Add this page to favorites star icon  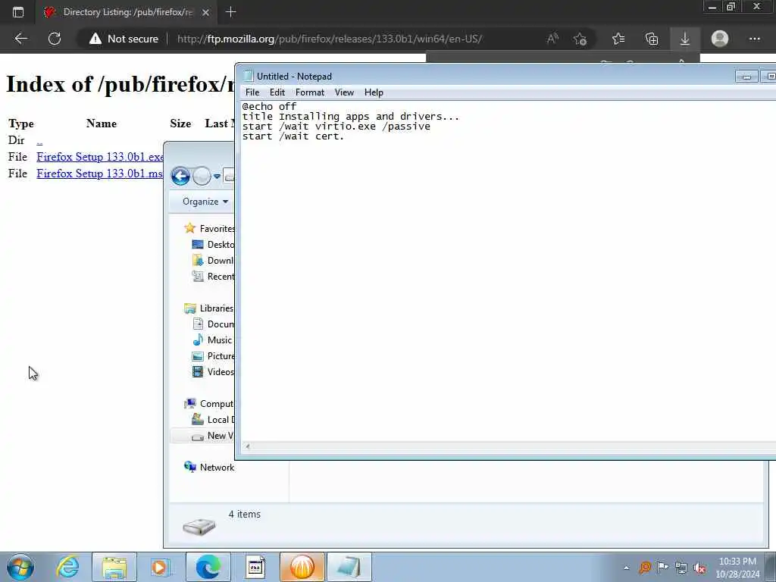point(580,39)
